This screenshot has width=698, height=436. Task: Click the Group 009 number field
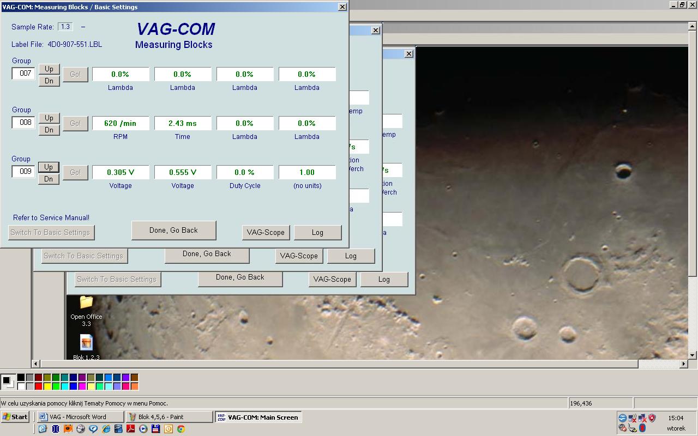point(24,172)
